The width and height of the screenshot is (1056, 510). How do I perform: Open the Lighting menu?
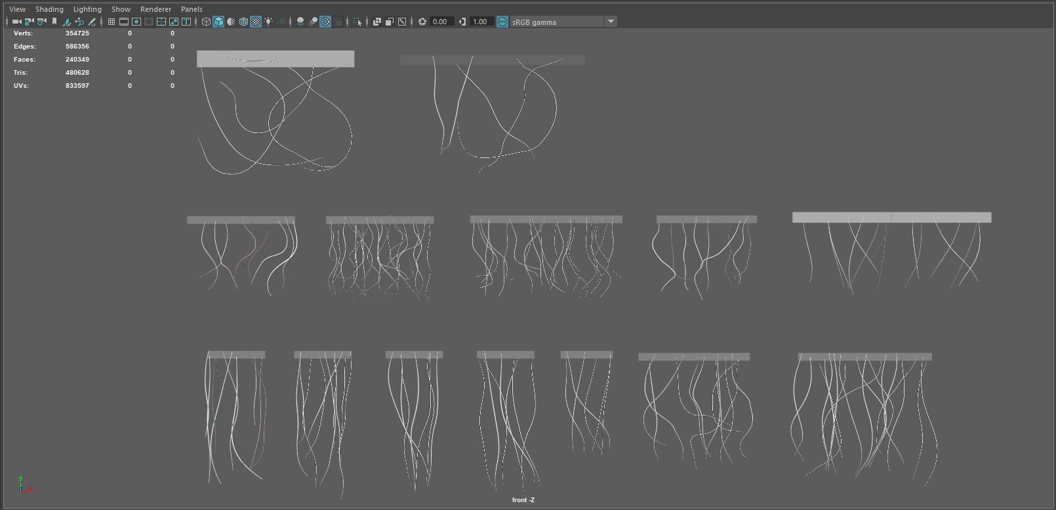[x=87, y=9]
